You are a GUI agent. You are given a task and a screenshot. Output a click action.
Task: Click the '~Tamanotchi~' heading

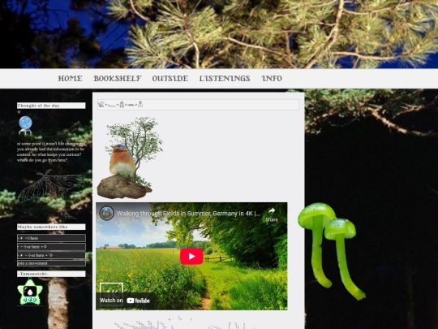point(51,274)
